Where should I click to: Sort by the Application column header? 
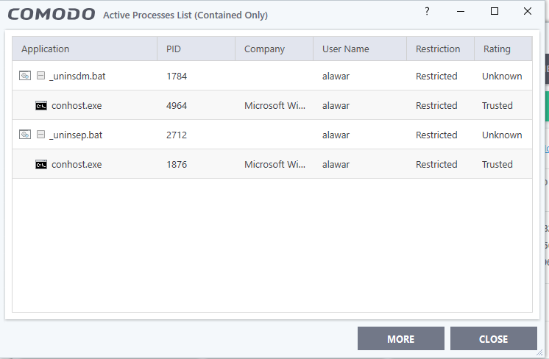(46, 49)
